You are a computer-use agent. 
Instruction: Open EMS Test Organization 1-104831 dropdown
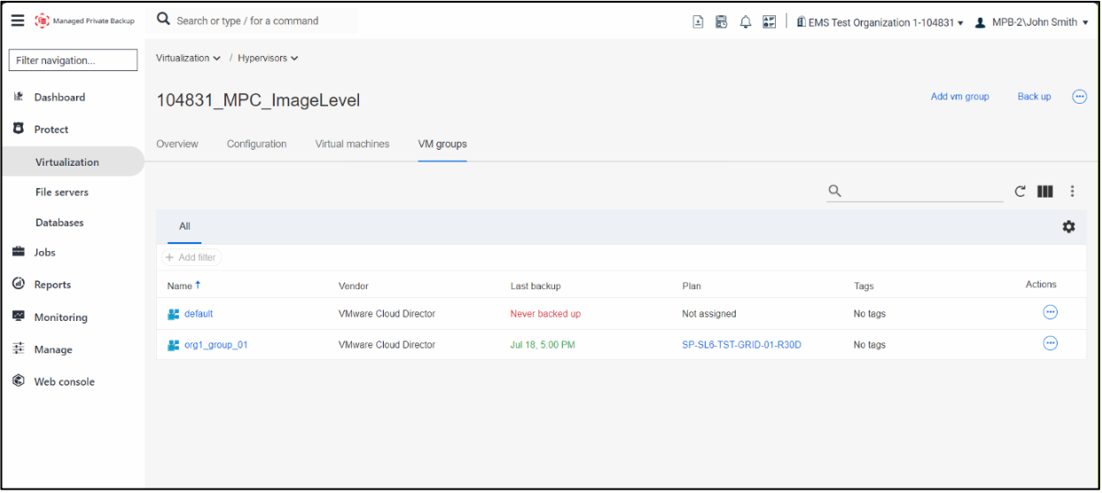[x=879, y=22]
